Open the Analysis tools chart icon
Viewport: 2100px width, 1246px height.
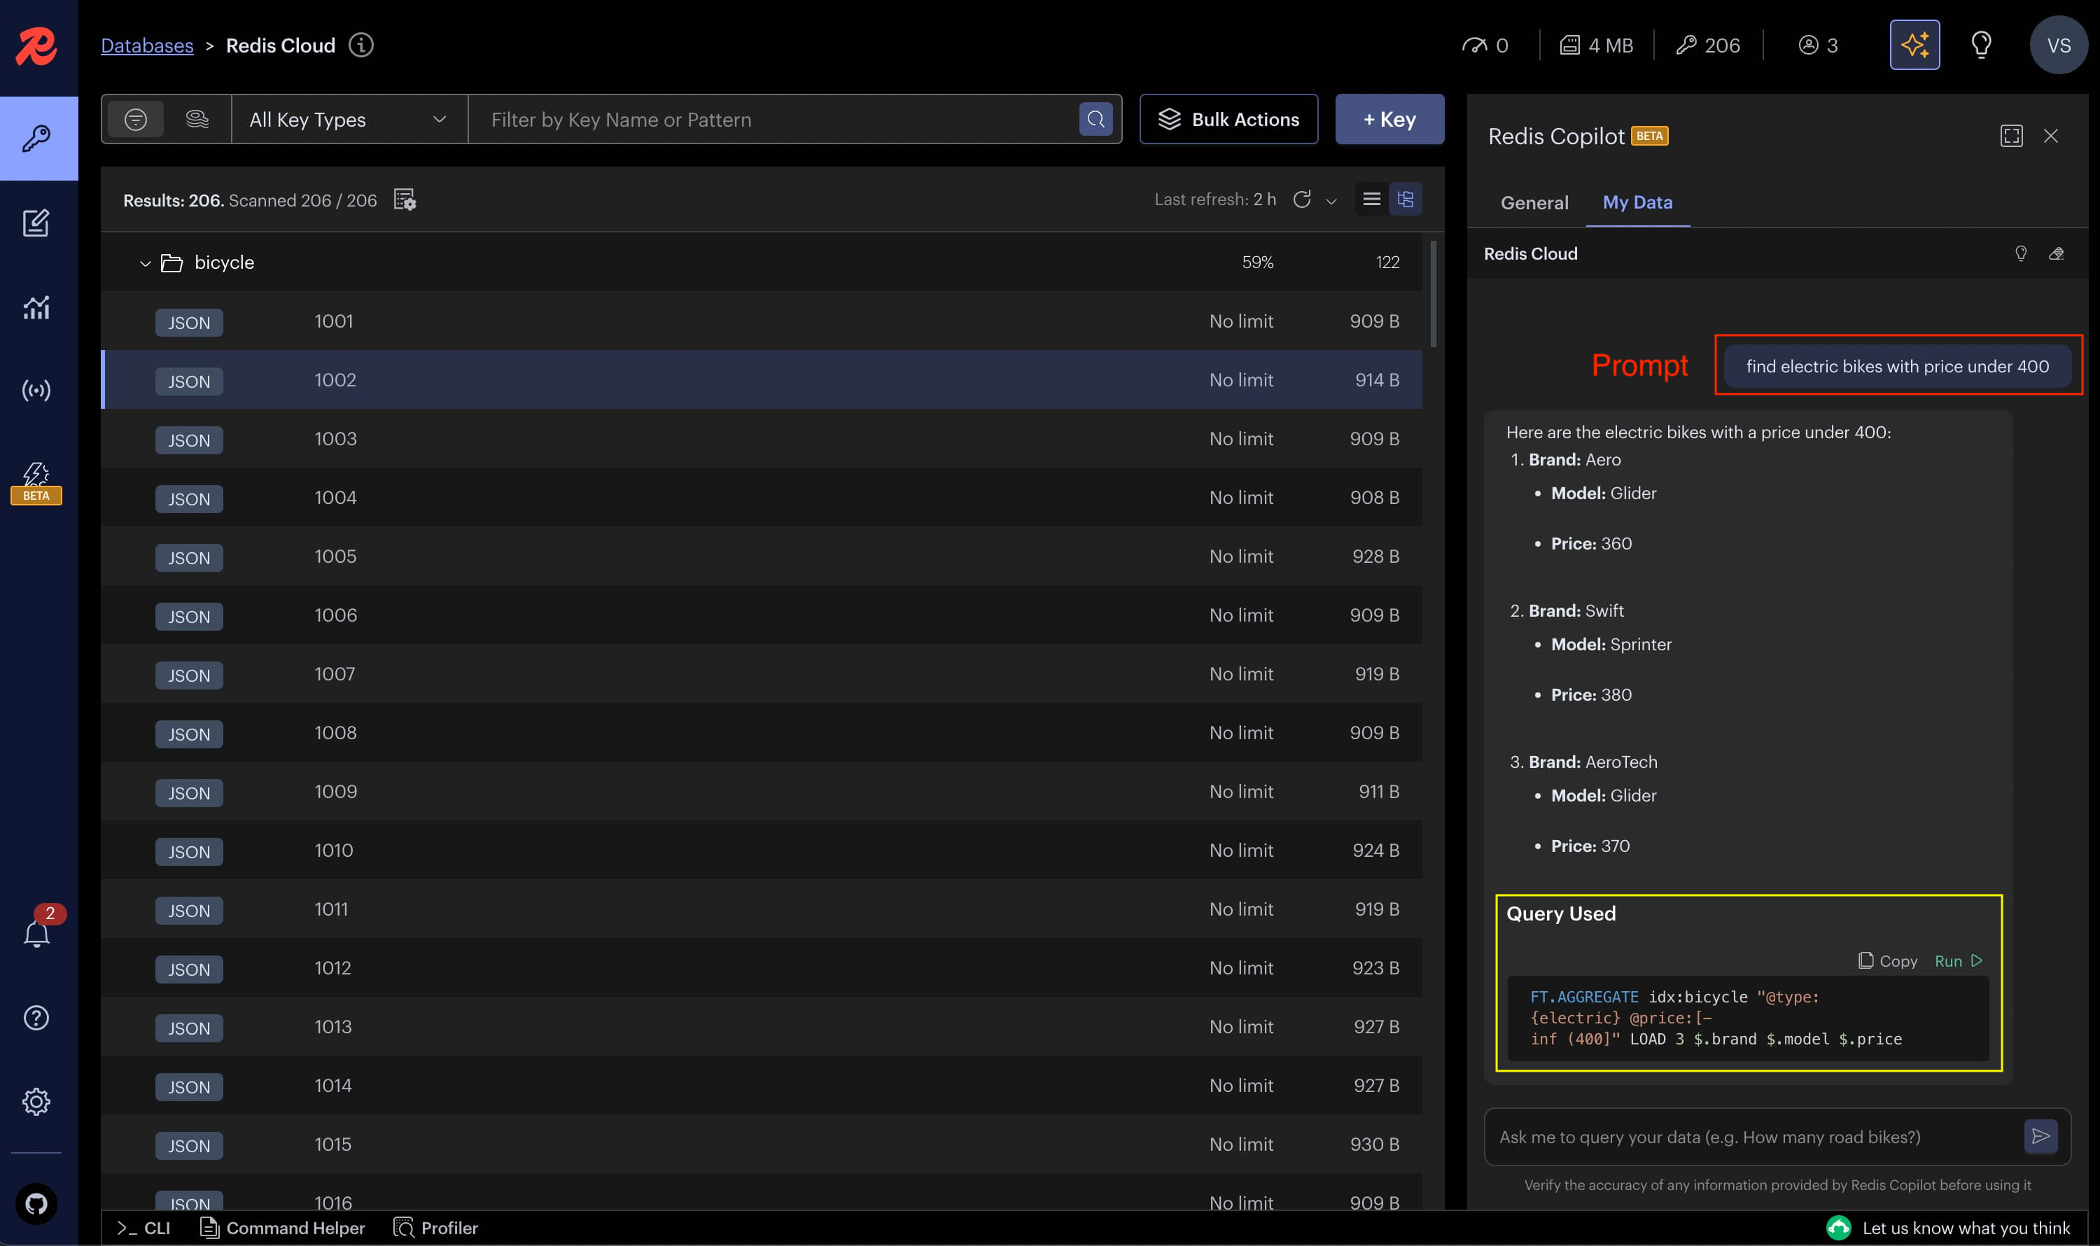pos(36,307)
